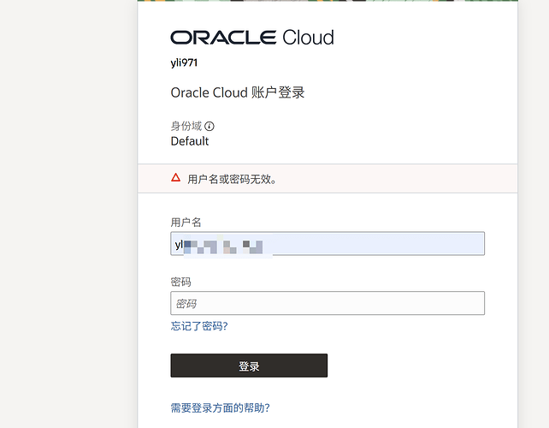Click gray background right of login card
The height and width of the screenshot is (428, 549).
coord(534,214)
